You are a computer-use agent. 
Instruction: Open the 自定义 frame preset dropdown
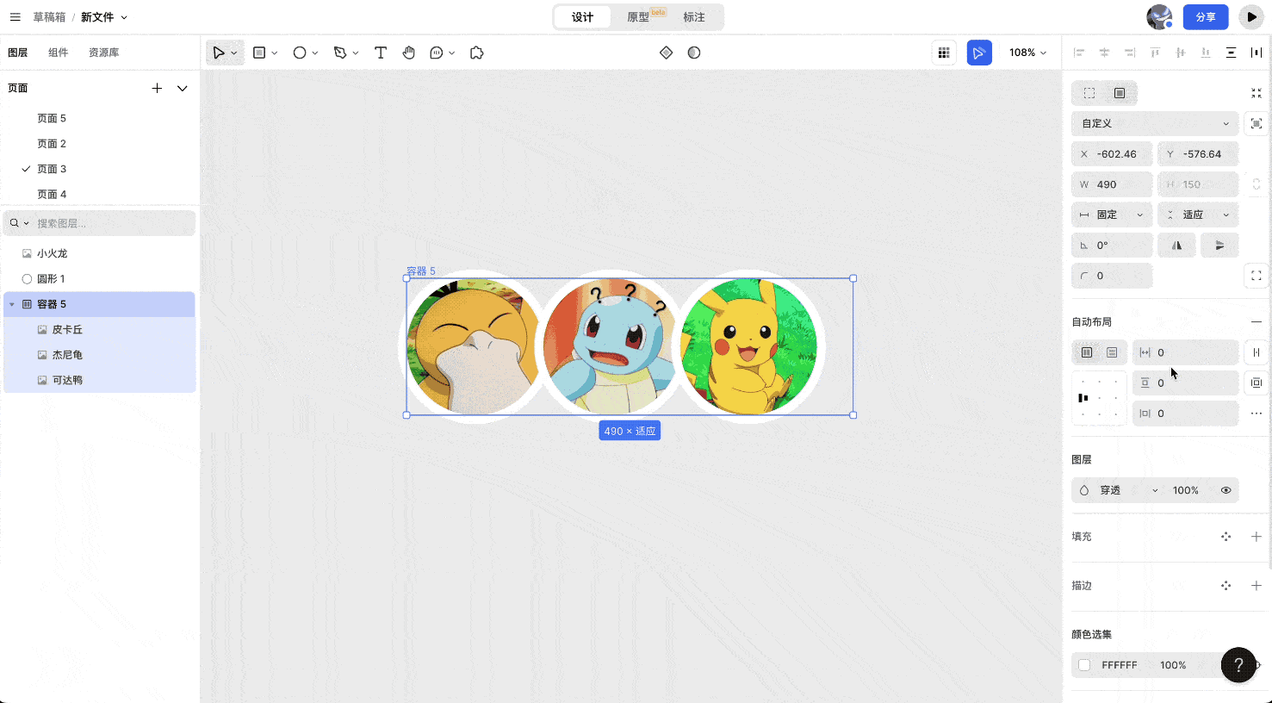pyautogui.click(x=1155, y=123)
